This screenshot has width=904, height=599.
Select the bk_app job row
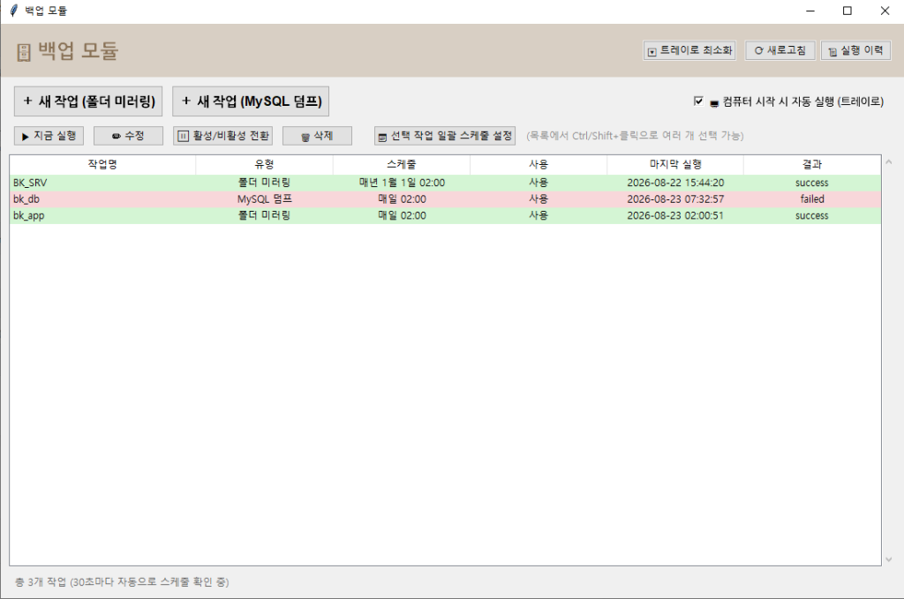tap(445, 215)
